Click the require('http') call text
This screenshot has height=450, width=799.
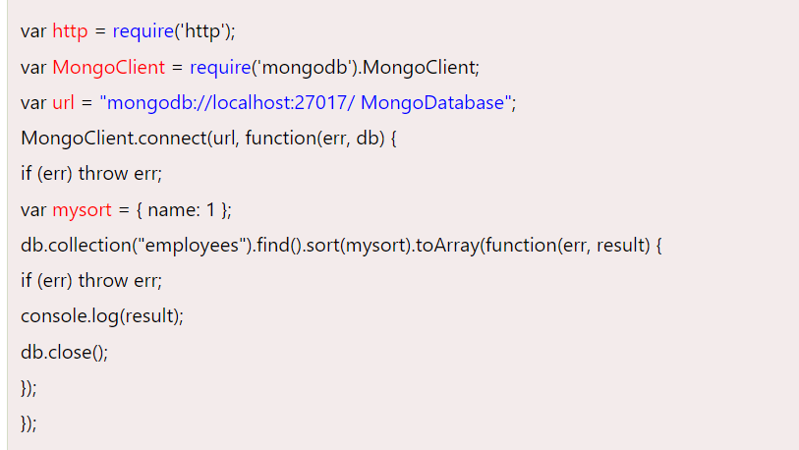click(x=173, y=31)
